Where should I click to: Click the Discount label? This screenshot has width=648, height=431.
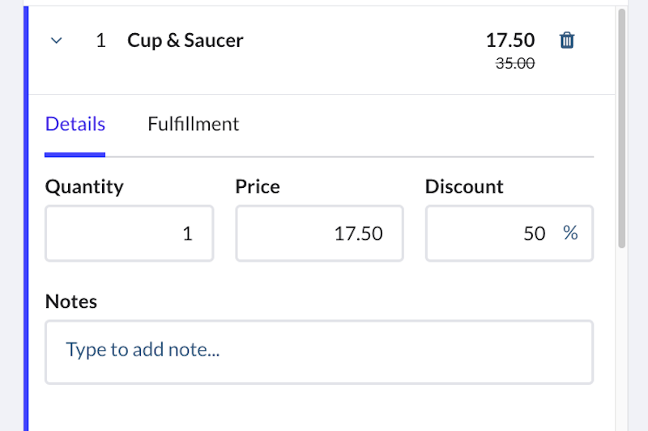click(x=464, y=186)
